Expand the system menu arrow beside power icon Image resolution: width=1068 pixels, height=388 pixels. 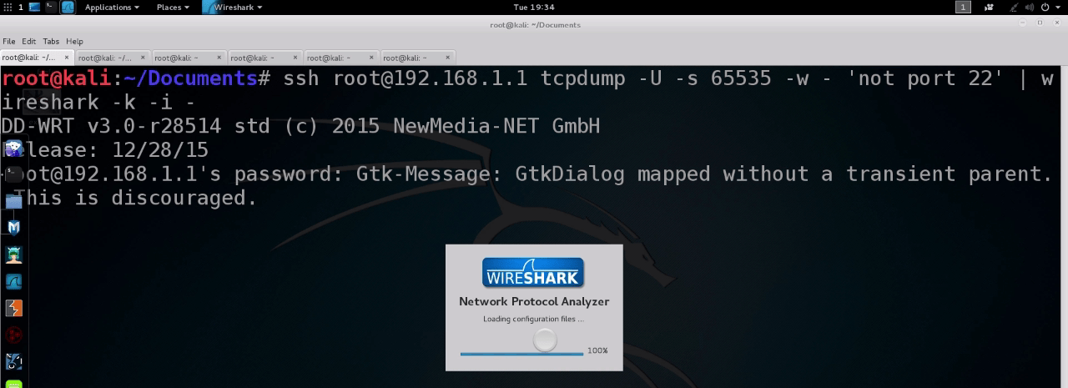[1057, 7]
